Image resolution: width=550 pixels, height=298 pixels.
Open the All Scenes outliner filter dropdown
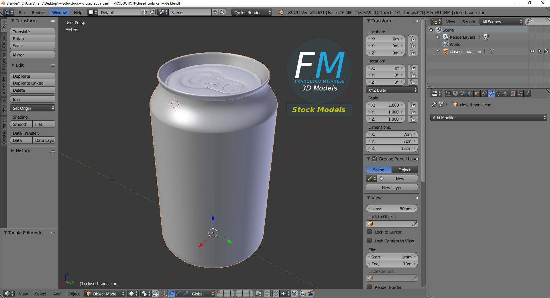click(501, 21)
